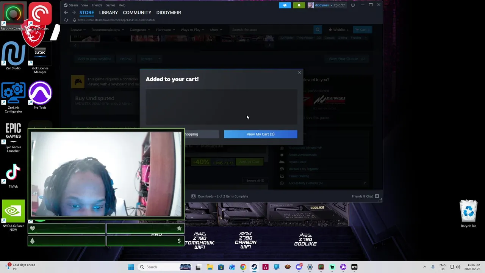Expand the Recommendations dropdown
Image resolution: width=485 pixels, height=273 pixels.
[x=108, y=30]
